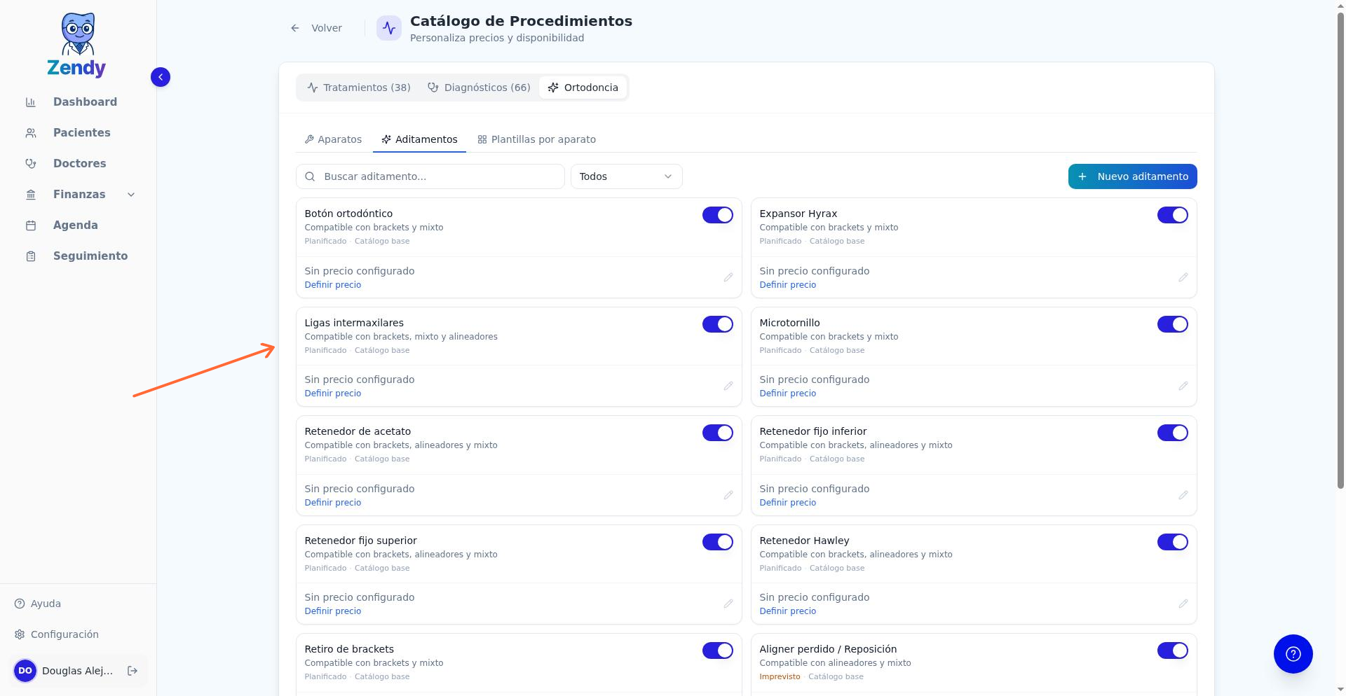
Task: Click the Buscar aditamento search field
Action: [x=430, y=176]
